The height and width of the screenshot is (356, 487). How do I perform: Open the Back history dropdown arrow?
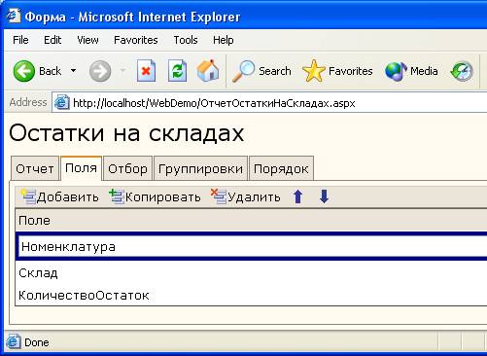tap(74, 71)
